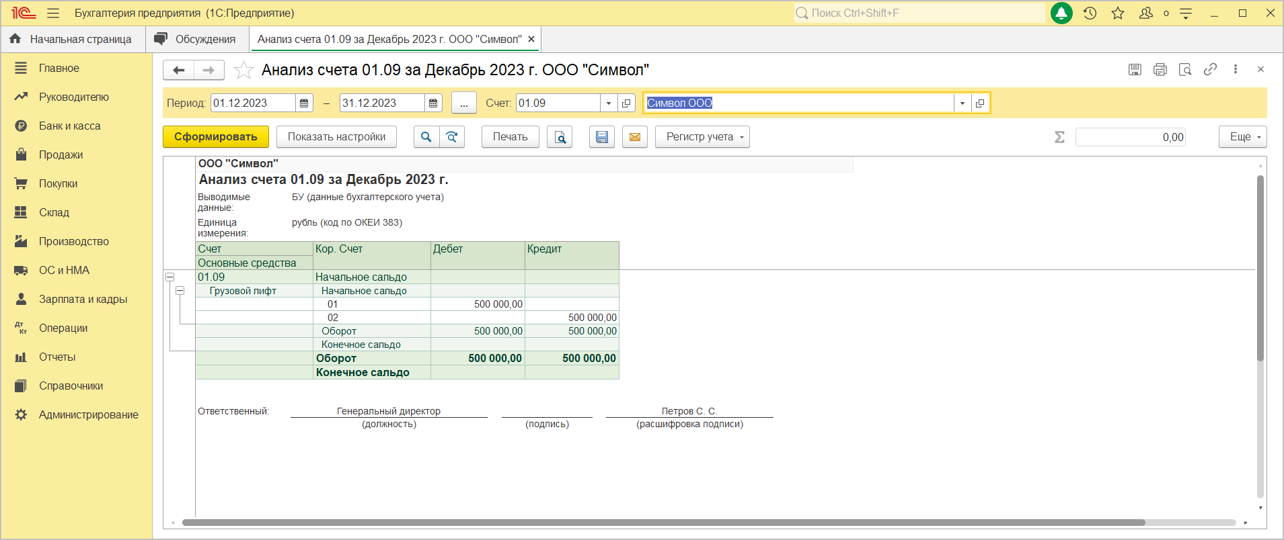Viewport: 1284px width, 540px height.
Task: Open the Продажи section
Action: pos(61,154)
